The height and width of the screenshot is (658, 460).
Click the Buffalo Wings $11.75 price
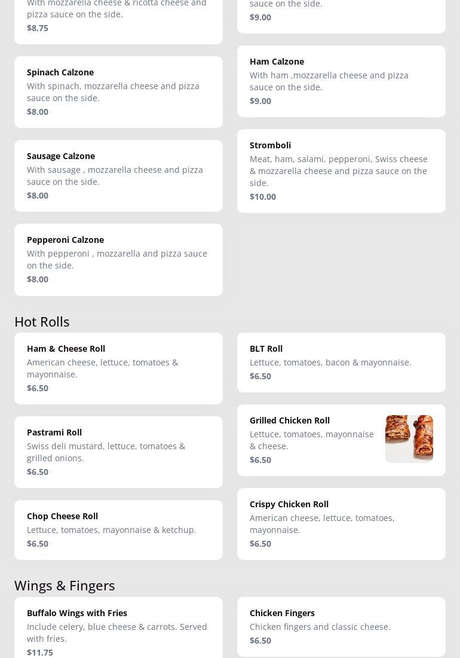coord(40,652)
